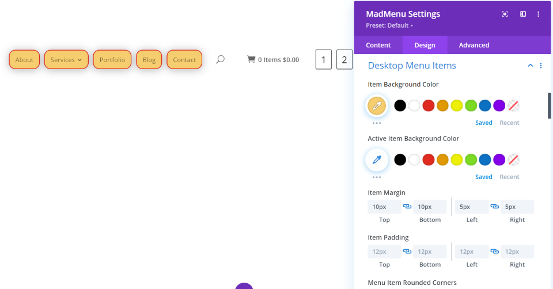
Task: Expand Active Item Background Color more dots
Action: 377,177
